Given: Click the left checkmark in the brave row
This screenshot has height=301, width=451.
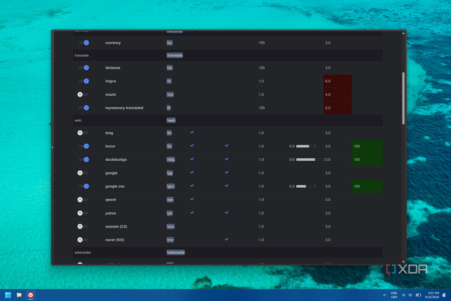Looking at the screenshot, I should (x=192, y=146).
